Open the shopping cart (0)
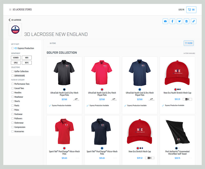Screen dimensions: 205x169 (x=191, y=10)
